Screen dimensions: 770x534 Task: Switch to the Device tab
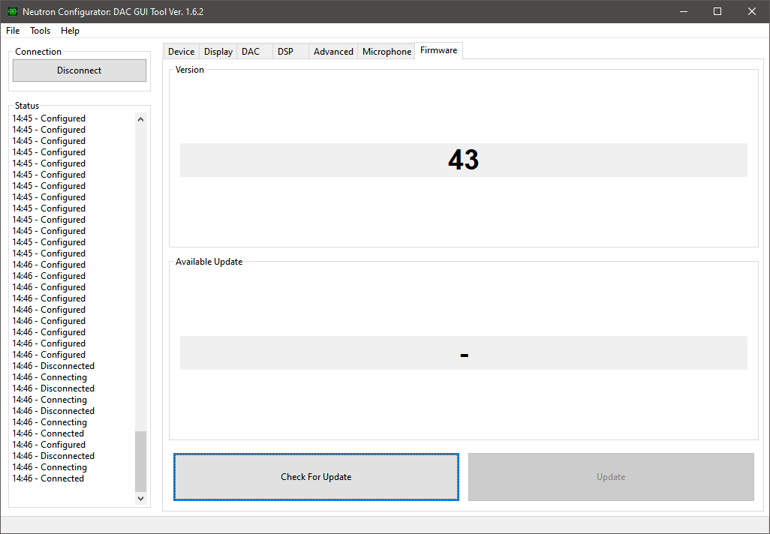pos(181,52)
